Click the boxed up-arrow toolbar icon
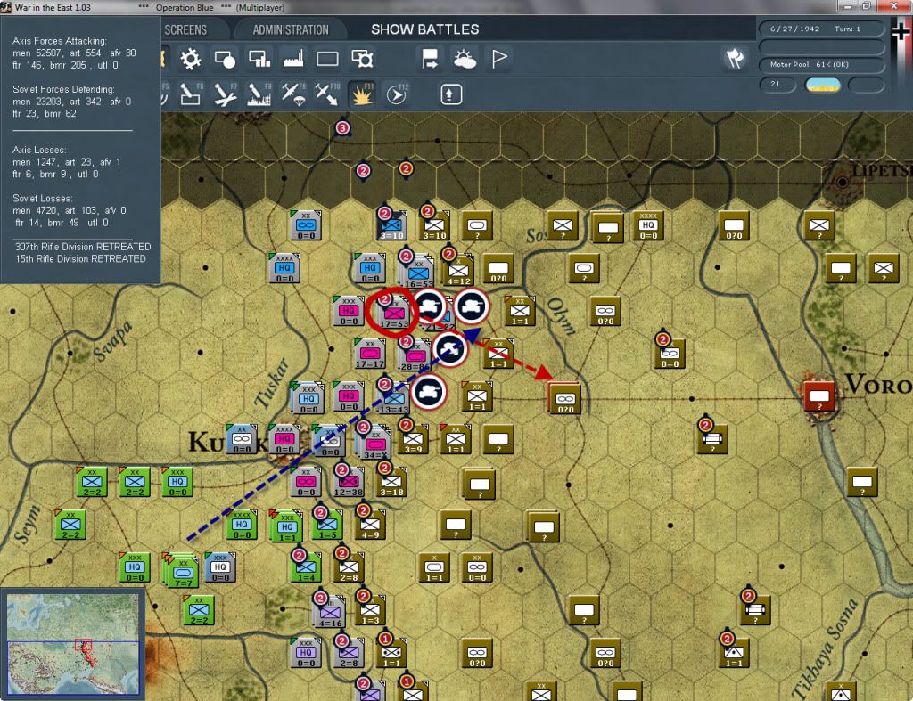Screen dimensions: 913x701 click(x=450, y=94)
